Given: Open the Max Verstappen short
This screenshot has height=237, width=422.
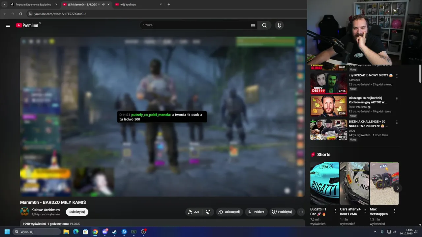Looking at the screenshot, I should point(384,183).
